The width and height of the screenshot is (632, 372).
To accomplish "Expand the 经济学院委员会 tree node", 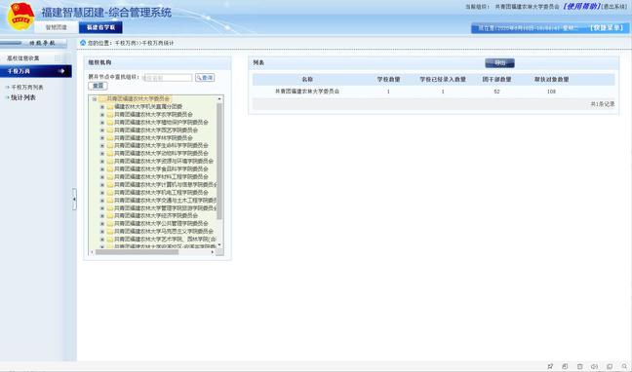I will tap(102, 216).
